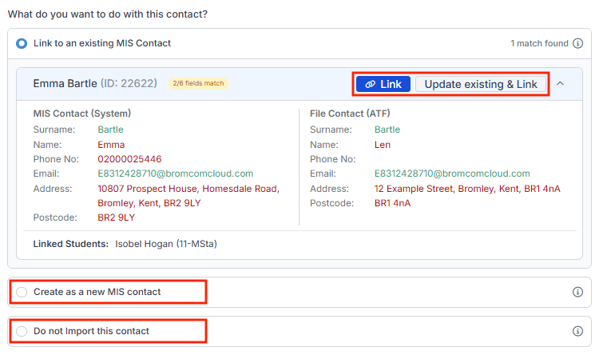
Task: Click the blue Link button
Action: (383, 84)
